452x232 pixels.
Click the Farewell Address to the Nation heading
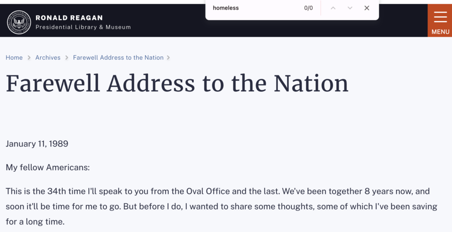(177, 83)
